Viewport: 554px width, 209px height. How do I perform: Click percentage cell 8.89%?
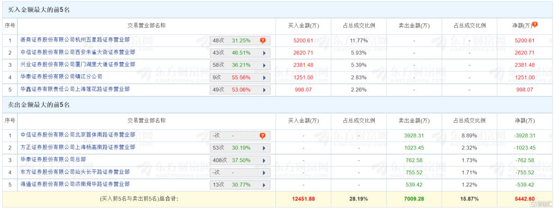470,136
